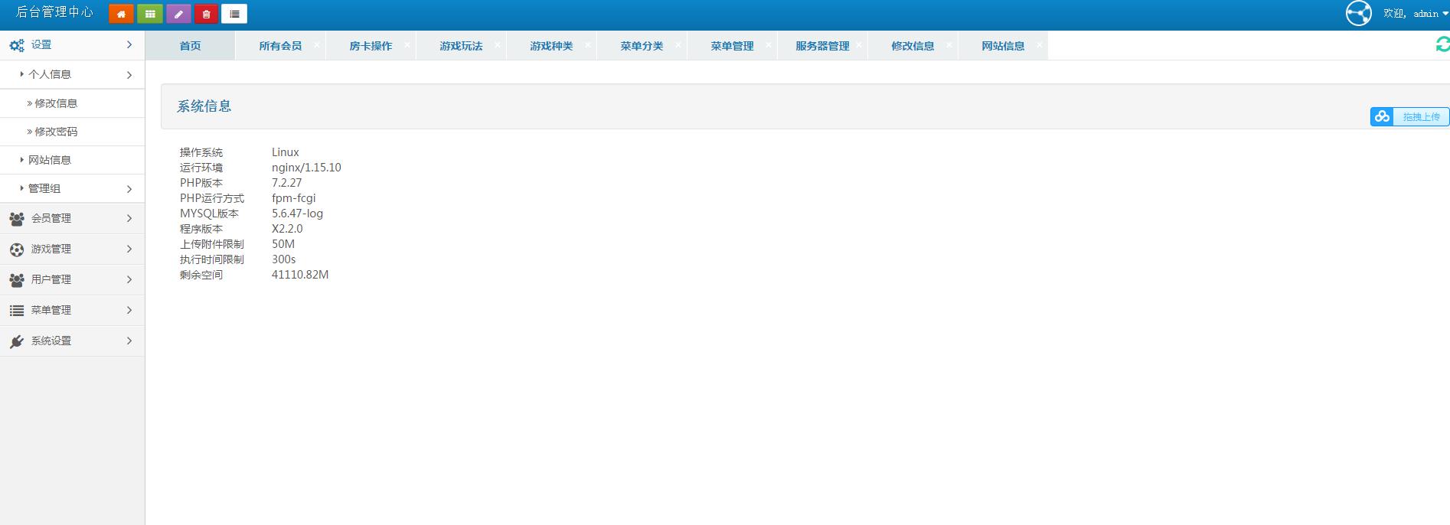Open the admin user dropdown arrow
Viewport: 1450px width, 525px height.
coord(1445,14)
